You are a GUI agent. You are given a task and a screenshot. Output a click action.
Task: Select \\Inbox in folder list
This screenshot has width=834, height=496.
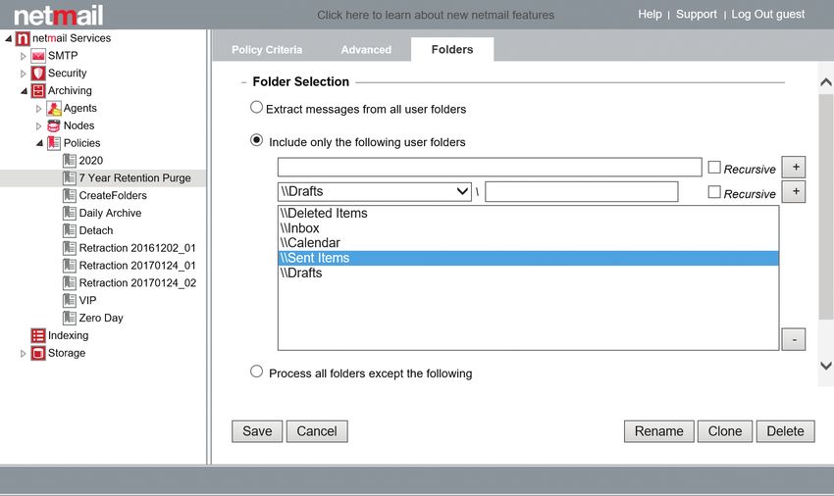coord(528,228)
